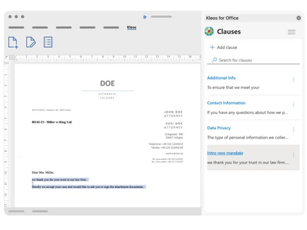Click the Kleos globe logo icon
Viewport: 307px width, 230px height.
coord(209,31)
